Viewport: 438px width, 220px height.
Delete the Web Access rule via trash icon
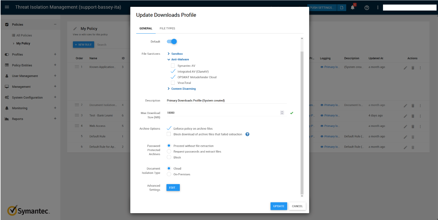point(413,126)
